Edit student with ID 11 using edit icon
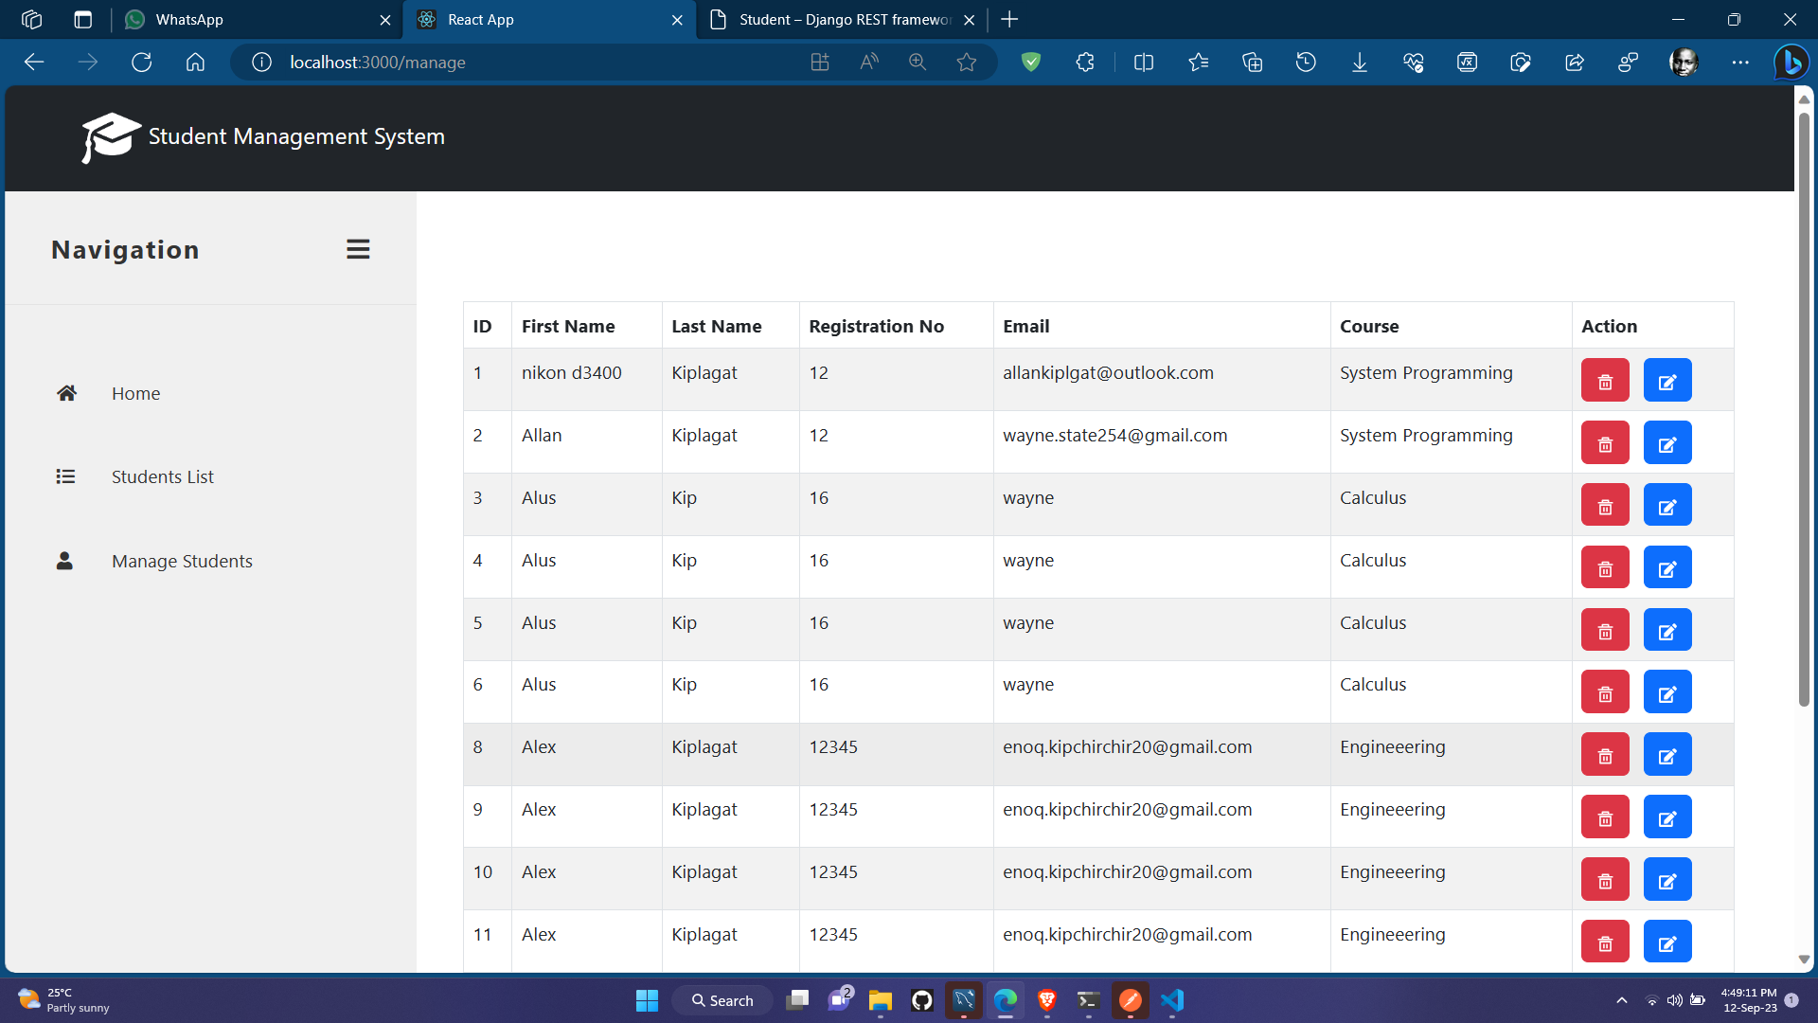This screenshot has height=1023, width=1818. click(x=1666, y=941)
